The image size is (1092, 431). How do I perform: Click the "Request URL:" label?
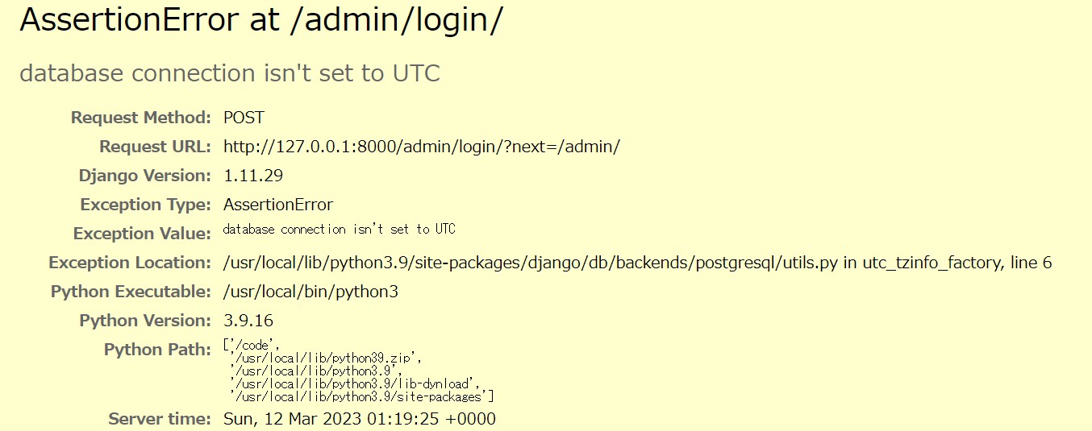154,147
